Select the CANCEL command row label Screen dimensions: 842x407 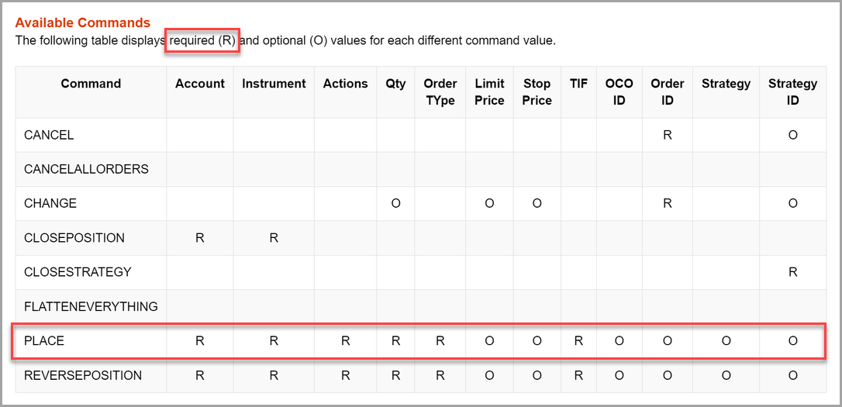coord(49,135)
